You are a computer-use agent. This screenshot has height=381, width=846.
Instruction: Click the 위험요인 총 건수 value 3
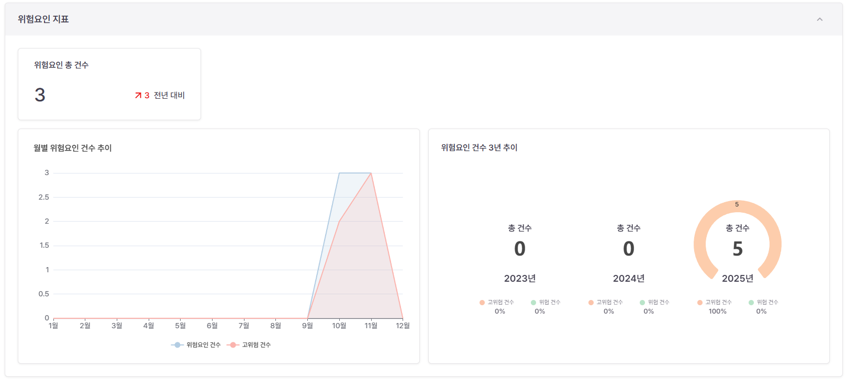tap(40, 95)
